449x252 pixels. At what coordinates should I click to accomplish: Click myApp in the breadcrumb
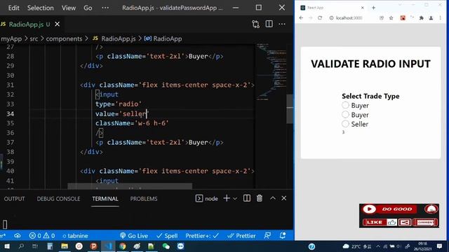click(x=11, y=38)
